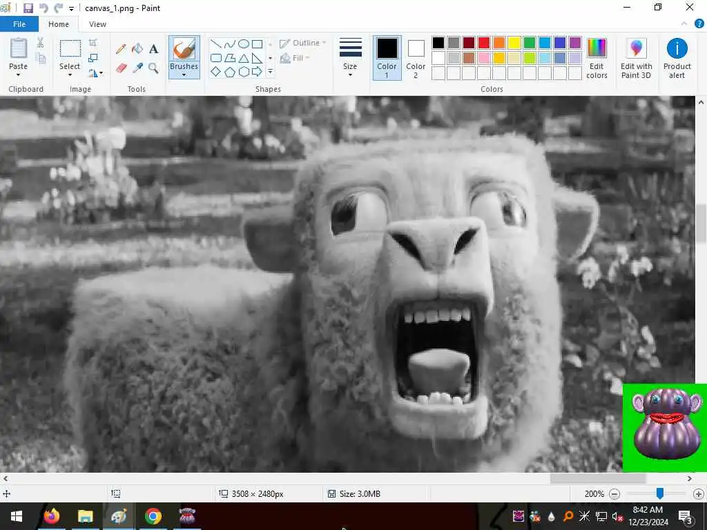Viewport: 707px width, 530px height.
Task: Select the Text tool
Action: pyautogui.click(x=153, y=49)
